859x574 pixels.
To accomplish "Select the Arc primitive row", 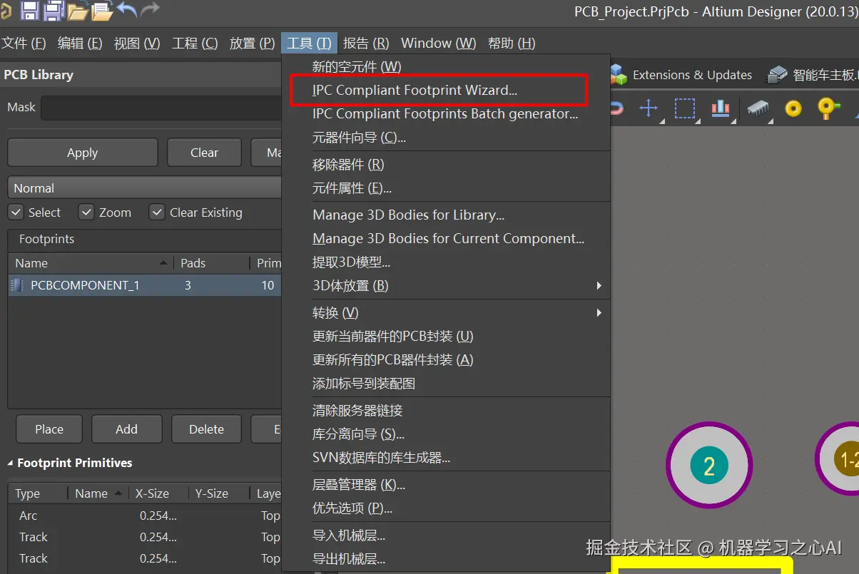I will coord(146,516).
